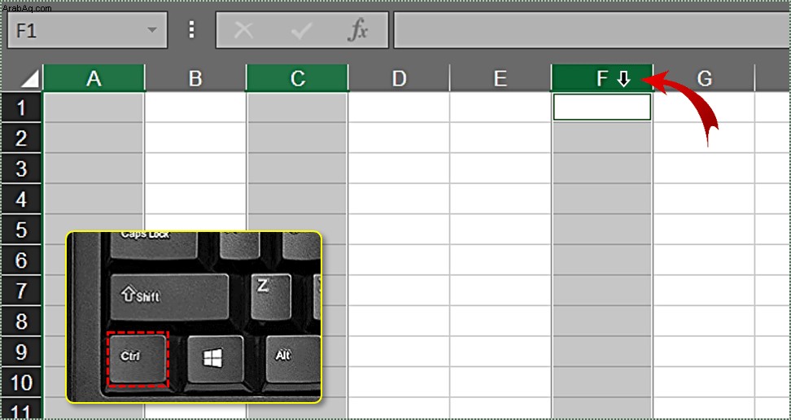Select column G header
Image resolution: width=791 pixels, height=420 pixels.
704,78
